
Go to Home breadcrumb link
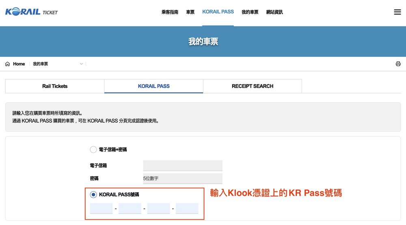[x=19, y=64]
